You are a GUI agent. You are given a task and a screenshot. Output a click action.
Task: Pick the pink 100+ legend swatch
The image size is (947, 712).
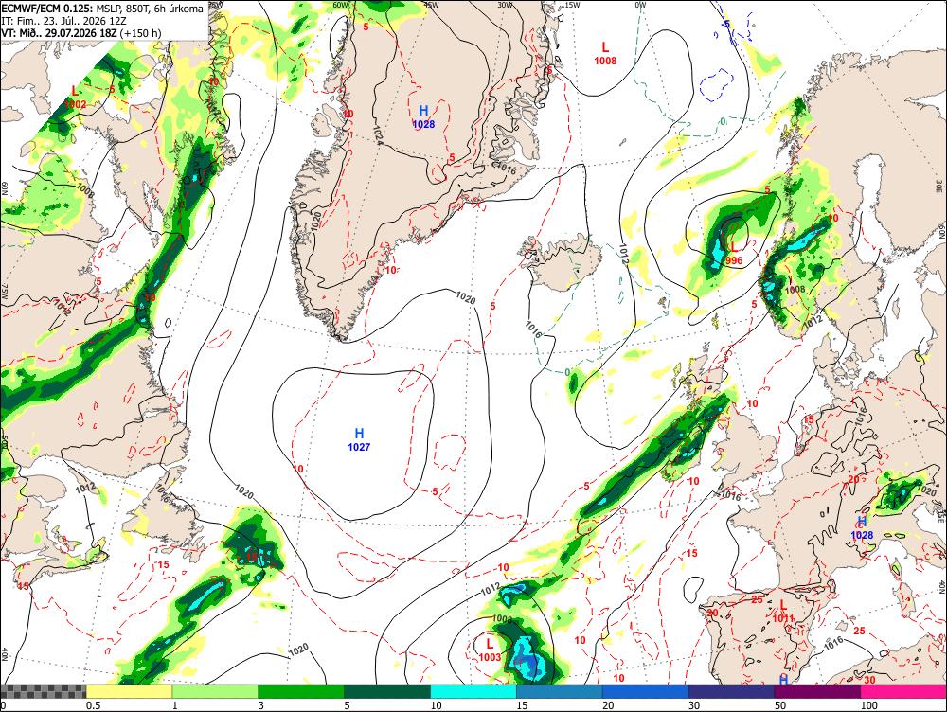click(903, 691)
